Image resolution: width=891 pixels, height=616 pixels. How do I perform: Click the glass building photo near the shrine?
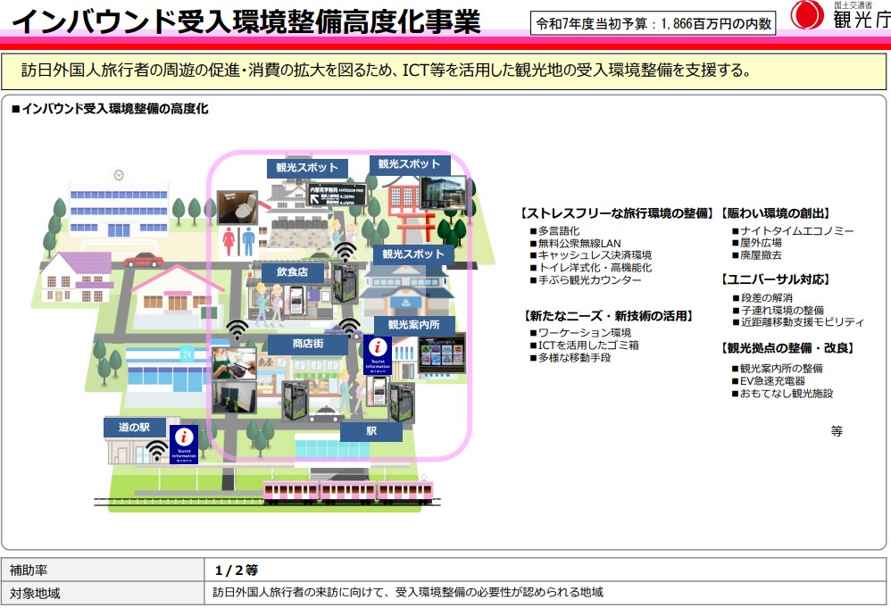[x=443, y=193]
